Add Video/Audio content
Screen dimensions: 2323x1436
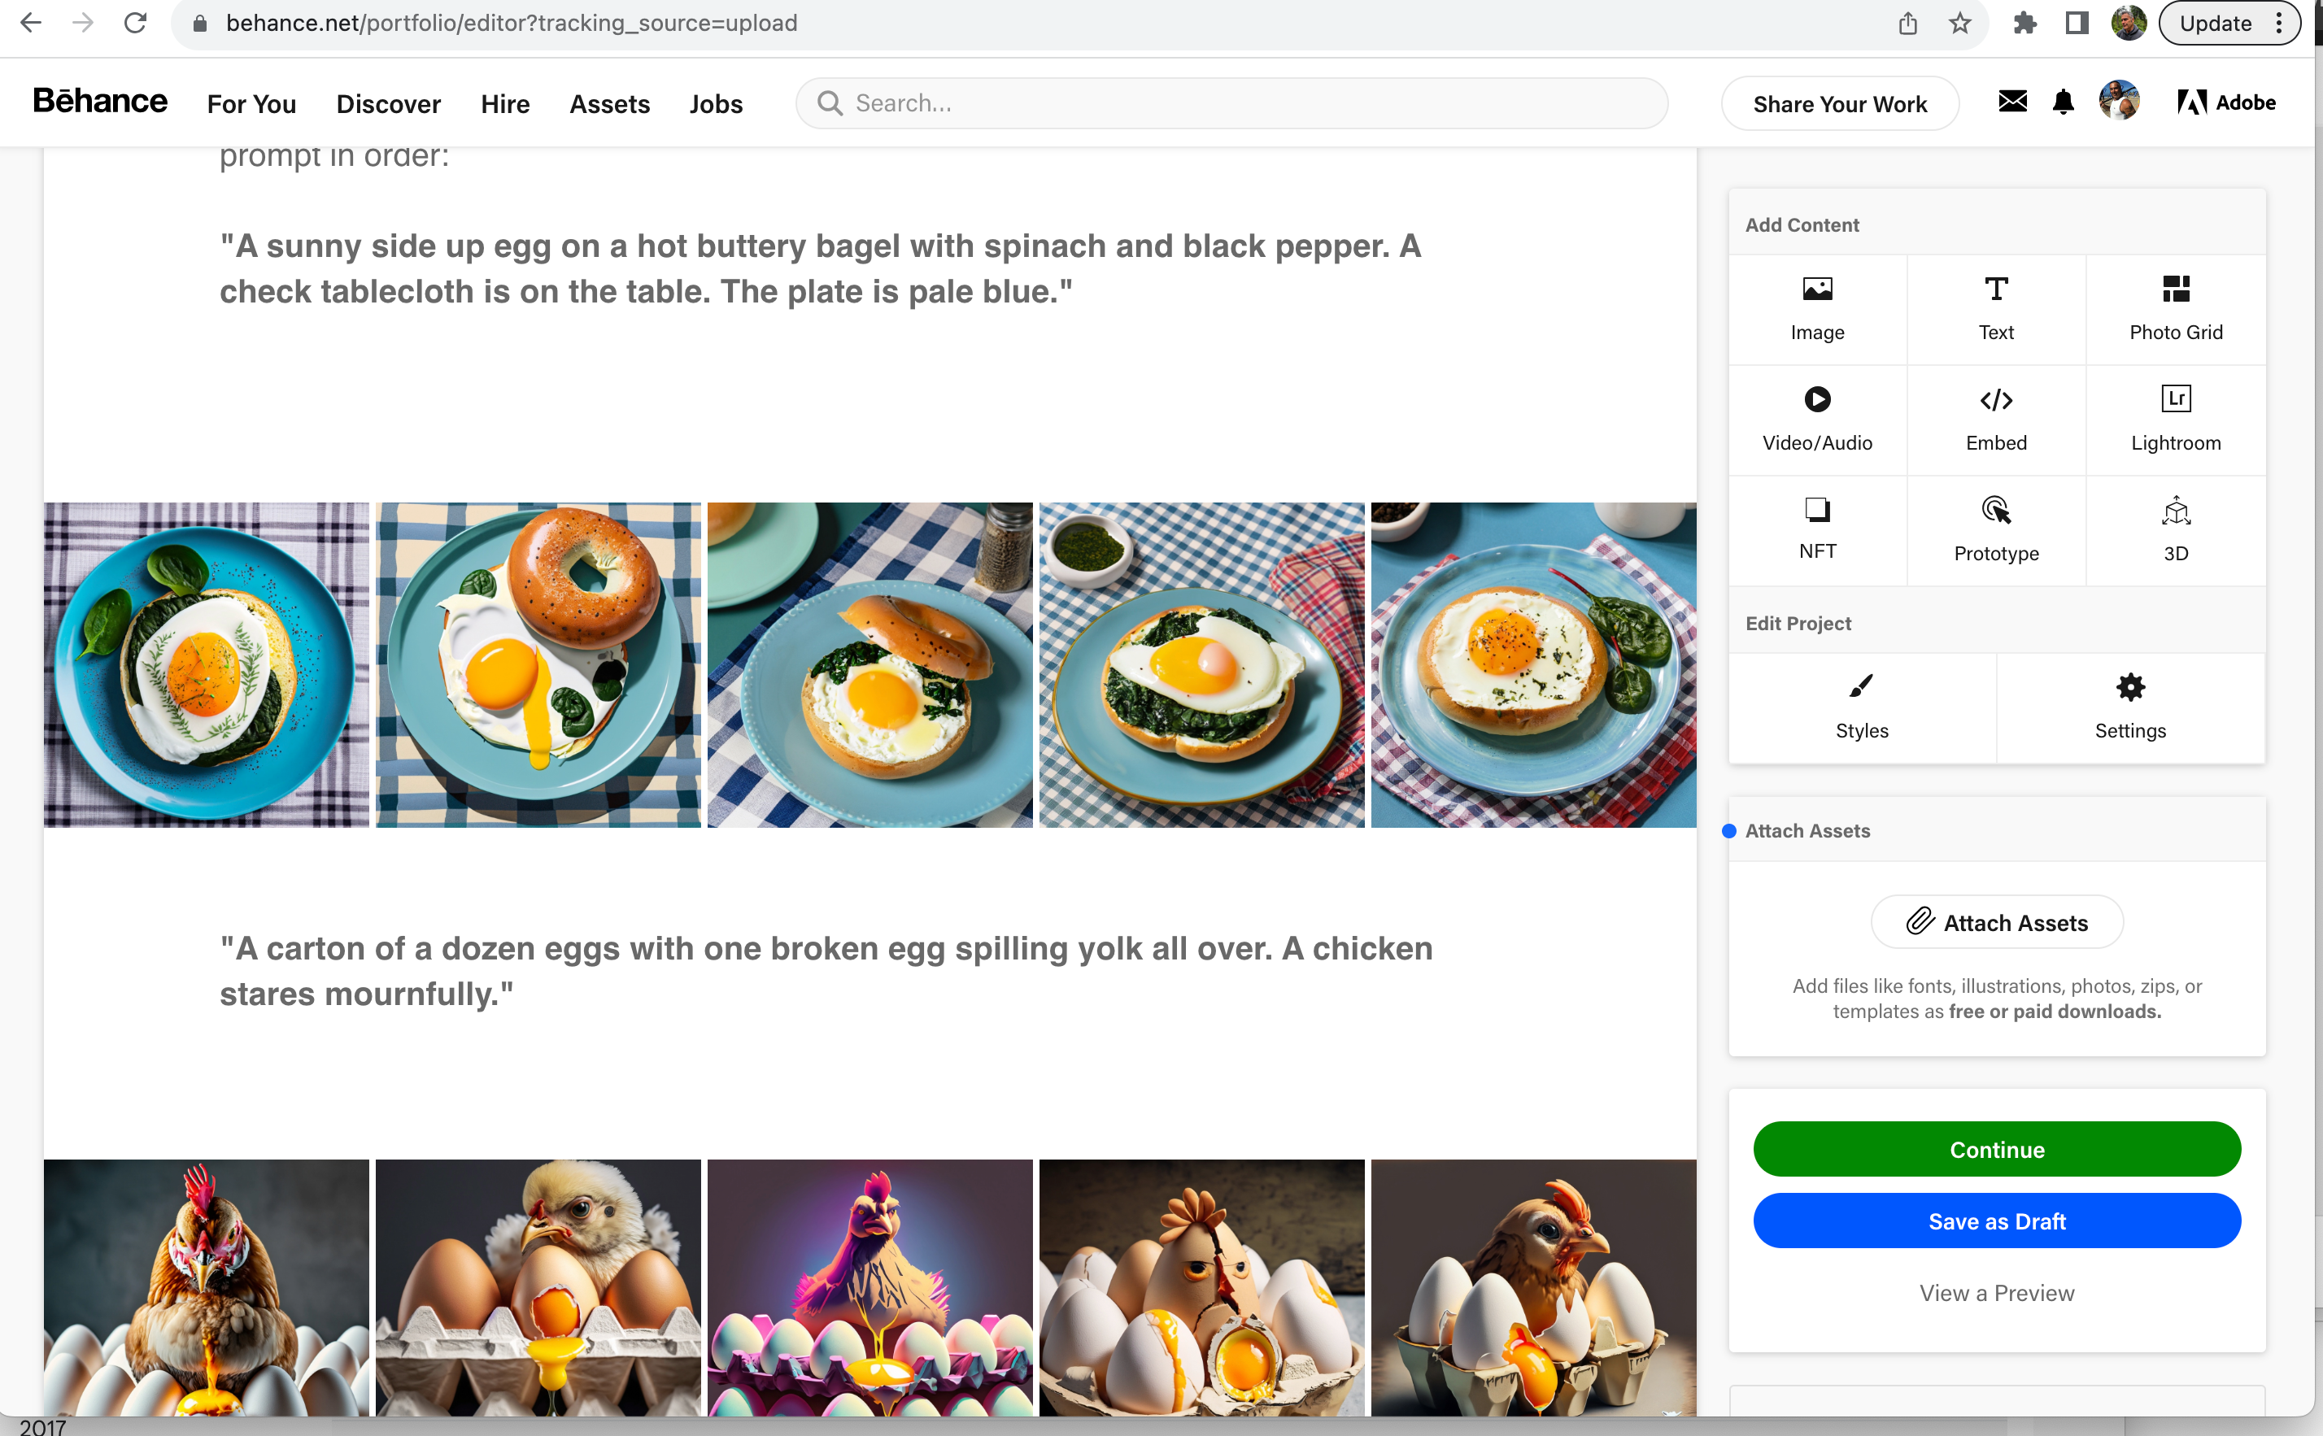pyautogui.click(x=1817, y=419)
